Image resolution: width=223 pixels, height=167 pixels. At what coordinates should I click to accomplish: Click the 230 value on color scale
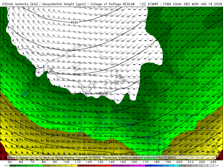(x=213, y=162)
